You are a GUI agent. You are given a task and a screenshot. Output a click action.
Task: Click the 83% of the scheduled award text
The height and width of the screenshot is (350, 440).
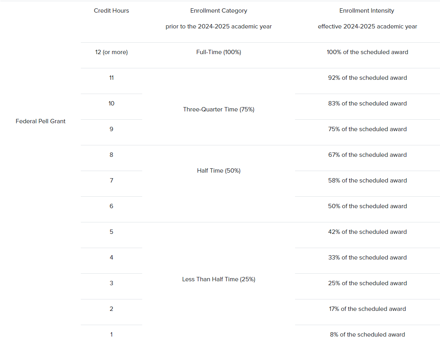[x=367, y=103]
